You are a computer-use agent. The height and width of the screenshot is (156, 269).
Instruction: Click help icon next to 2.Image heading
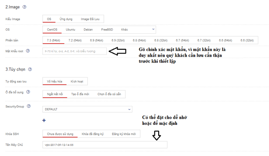click(x=25, y=7)
